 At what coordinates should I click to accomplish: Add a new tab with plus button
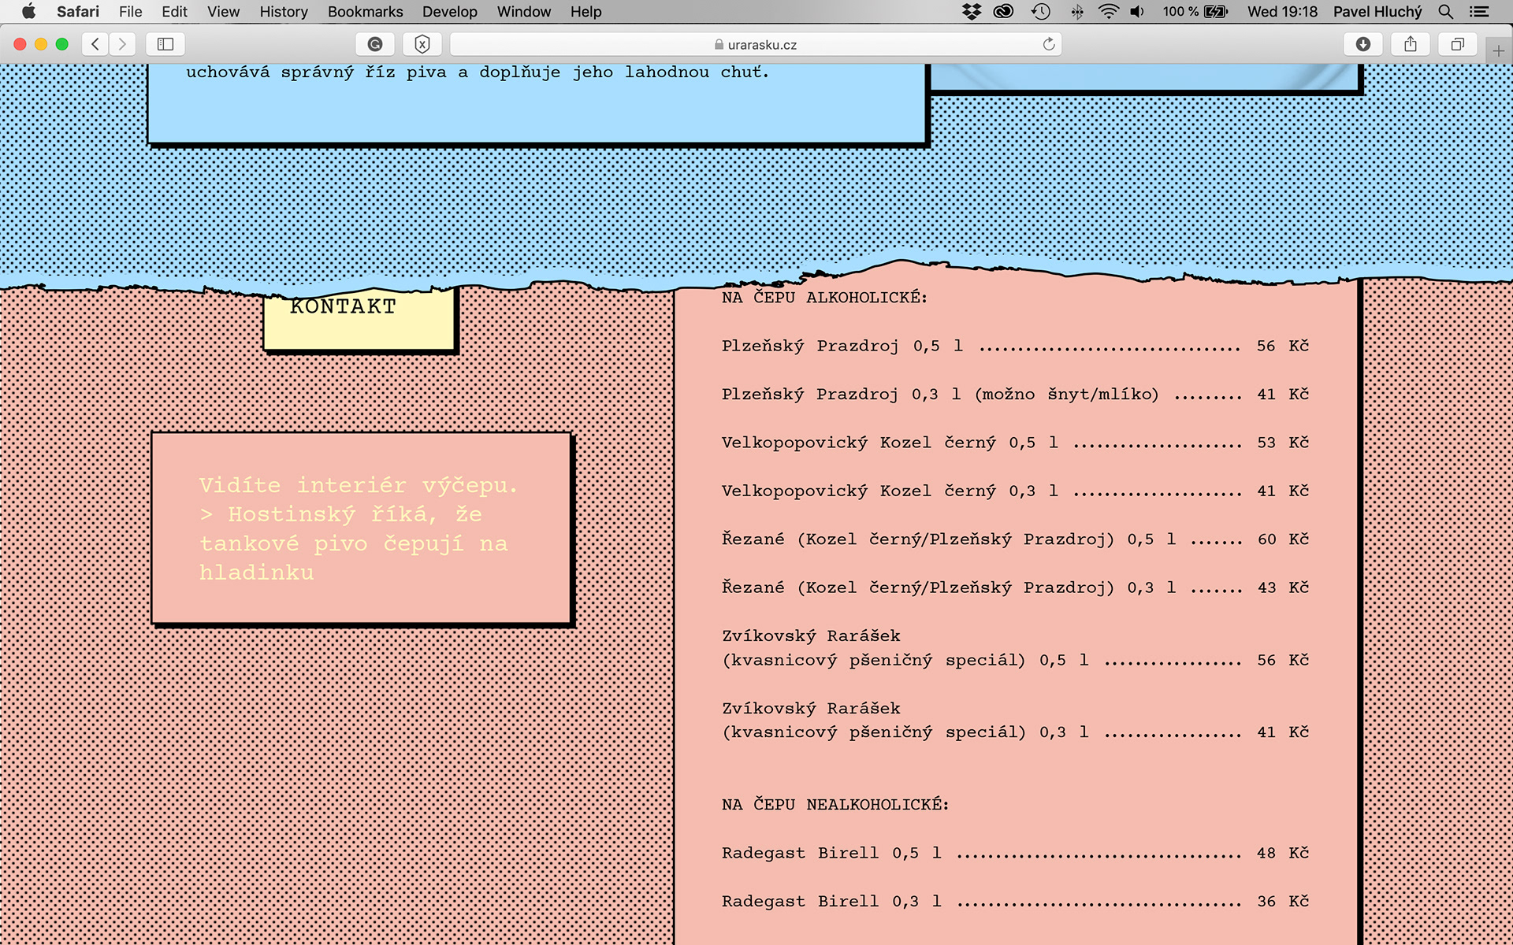click(1498, 51)
